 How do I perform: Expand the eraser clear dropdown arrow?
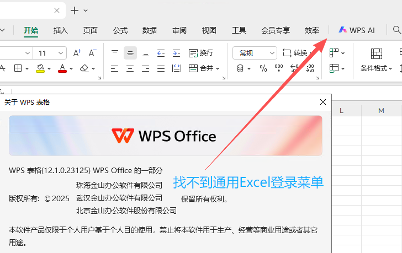tap(93, 68)
